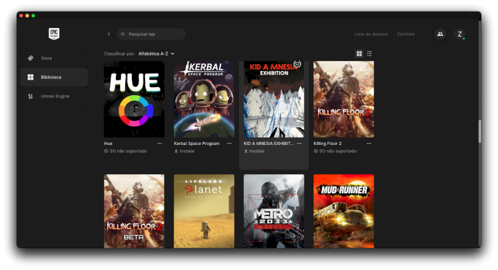Install KID A MNESIA Exhibition

[x=255, y=151]
